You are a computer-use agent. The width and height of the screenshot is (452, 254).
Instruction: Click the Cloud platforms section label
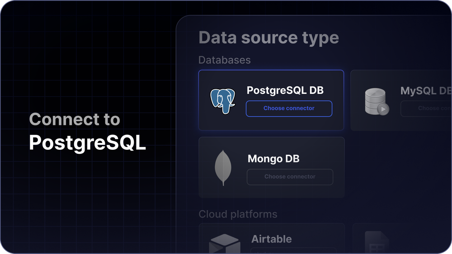click(x=238, y=214)
